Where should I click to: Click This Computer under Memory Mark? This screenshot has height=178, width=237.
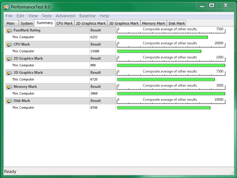pyautogui.click(x=23, y=93)
